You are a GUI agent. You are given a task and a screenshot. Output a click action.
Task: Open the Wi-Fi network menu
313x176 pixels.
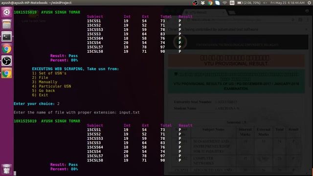[x=225, y=3]
